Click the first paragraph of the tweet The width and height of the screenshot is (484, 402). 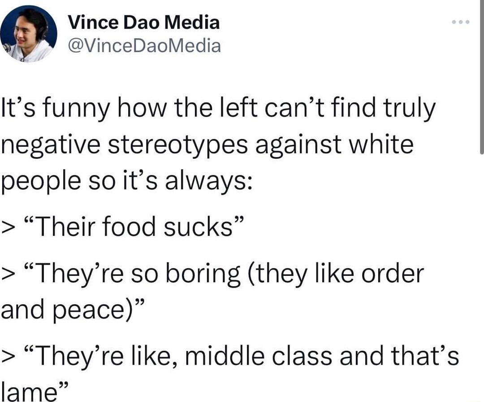click(215, 144)
